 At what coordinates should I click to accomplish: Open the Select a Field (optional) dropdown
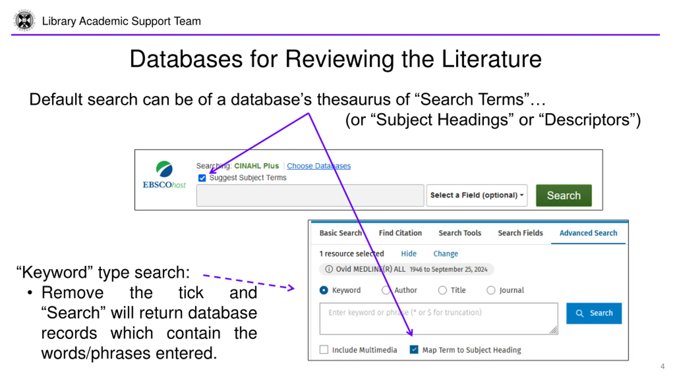pos(477,195)
